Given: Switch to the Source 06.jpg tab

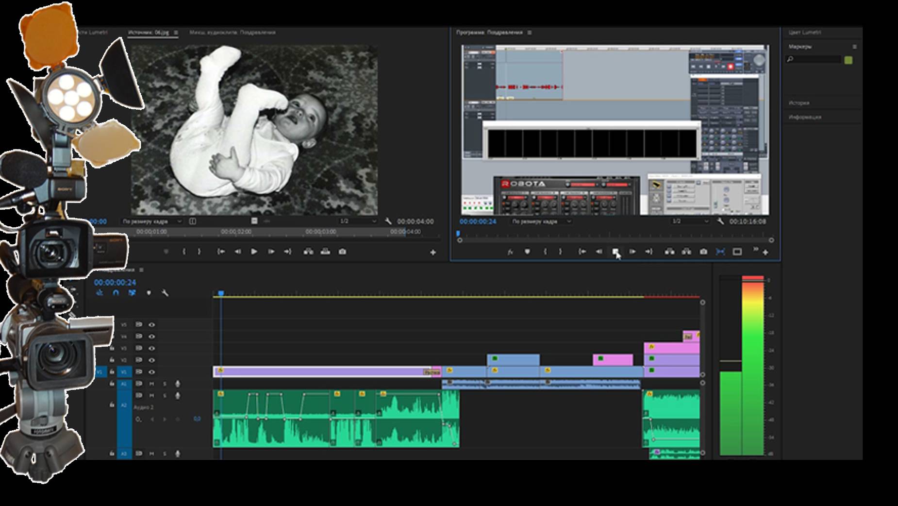Looking at the screenshot, I should pos(149,33).
